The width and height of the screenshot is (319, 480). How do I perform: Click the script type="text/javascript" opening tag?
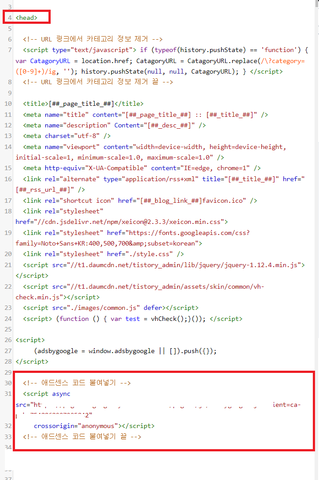[80, 50]
